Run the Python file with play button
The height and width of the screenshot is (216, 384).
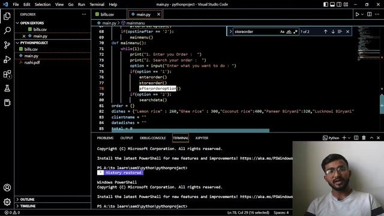tap(358, 14)
